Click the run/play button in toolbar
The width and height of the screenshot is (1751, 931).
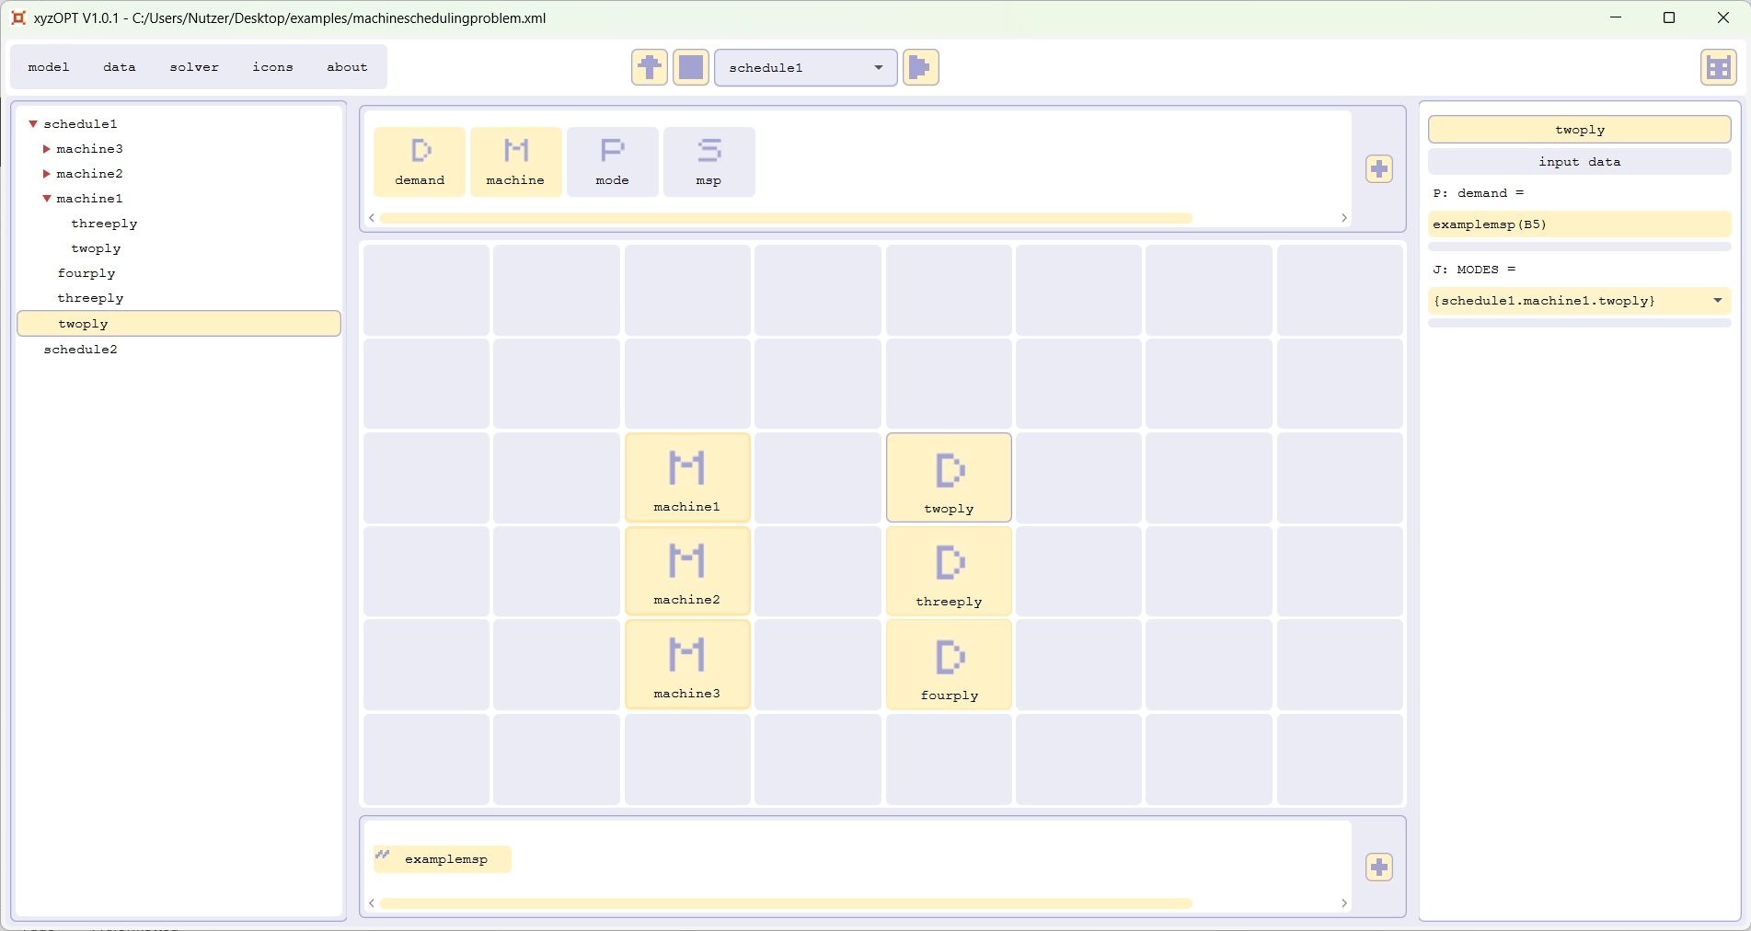920,67
